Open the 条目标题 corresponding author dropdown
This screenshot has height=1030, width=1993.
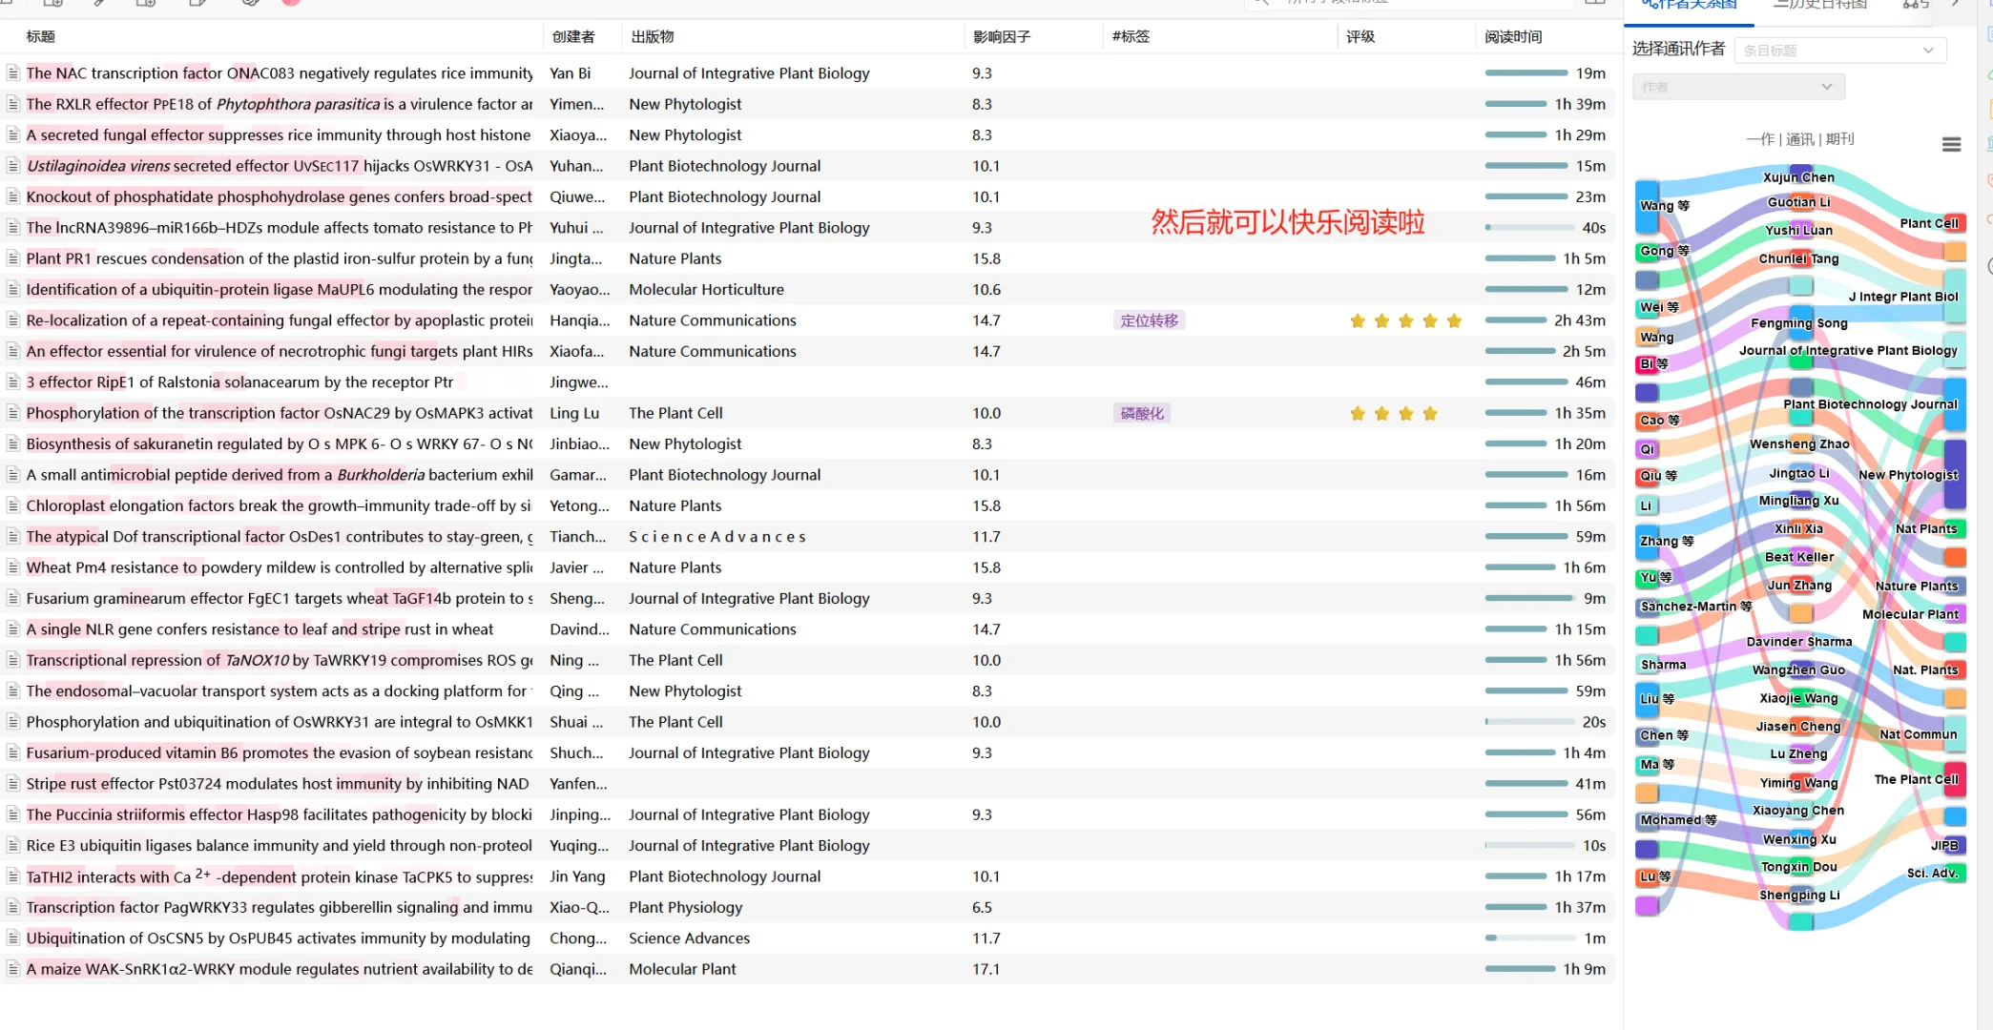point(1839,50)
